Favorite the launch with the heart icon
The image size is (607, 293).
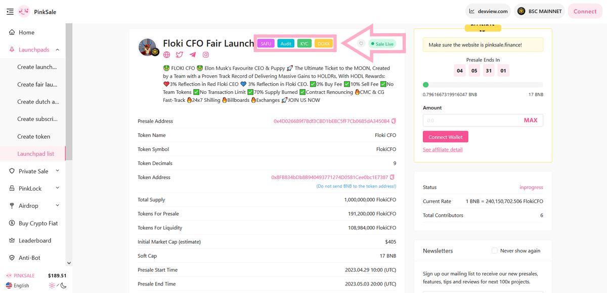click(x=361, y=44)
